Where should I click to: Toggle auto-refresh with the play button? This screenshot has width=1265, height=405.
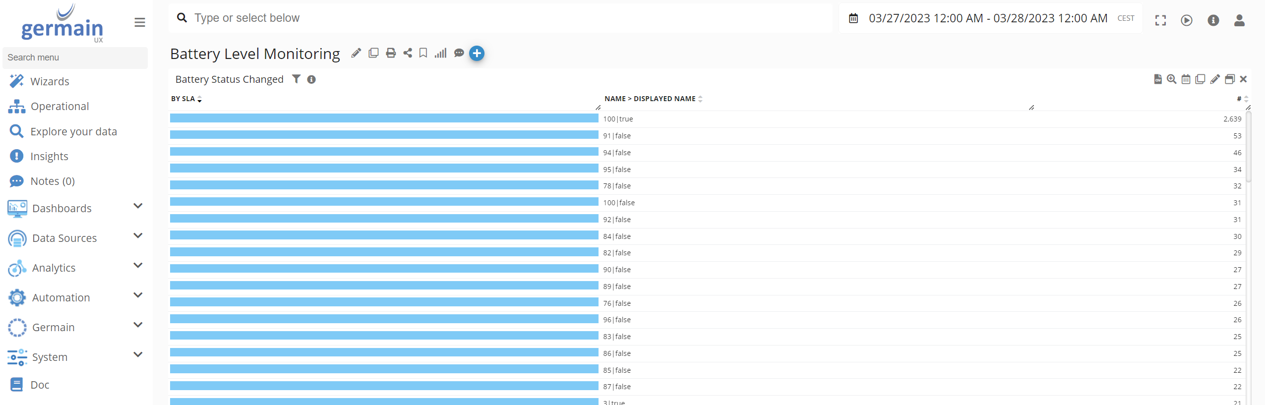1187,20
